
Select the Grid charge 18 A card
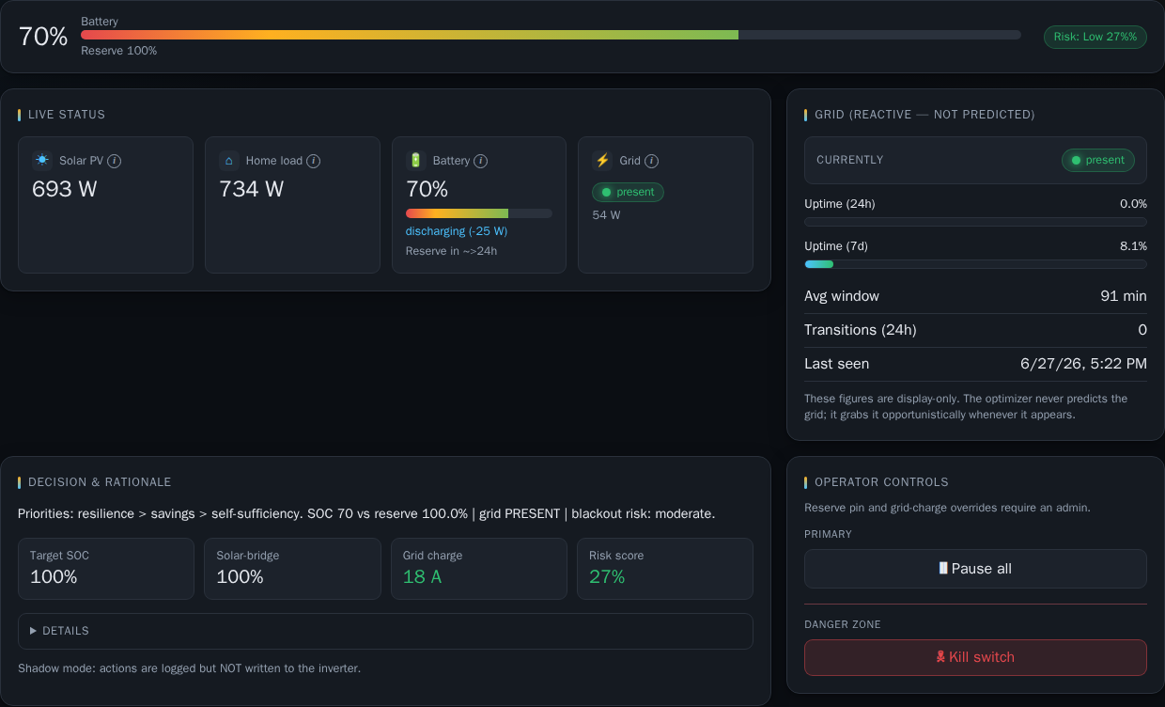479,569
